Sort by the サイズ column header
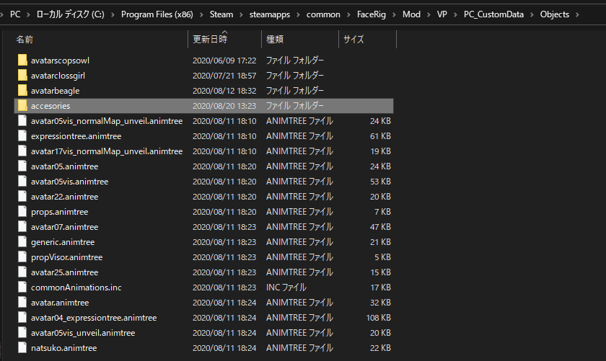Image resolution: width=606 pixels, height=361 pixels. click(x=353, y=40)
